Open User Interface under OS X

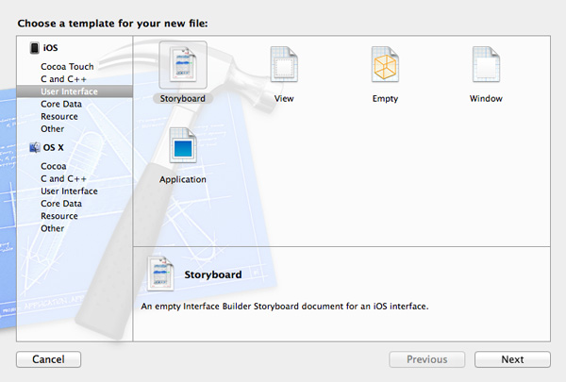[x=69, y=191]
